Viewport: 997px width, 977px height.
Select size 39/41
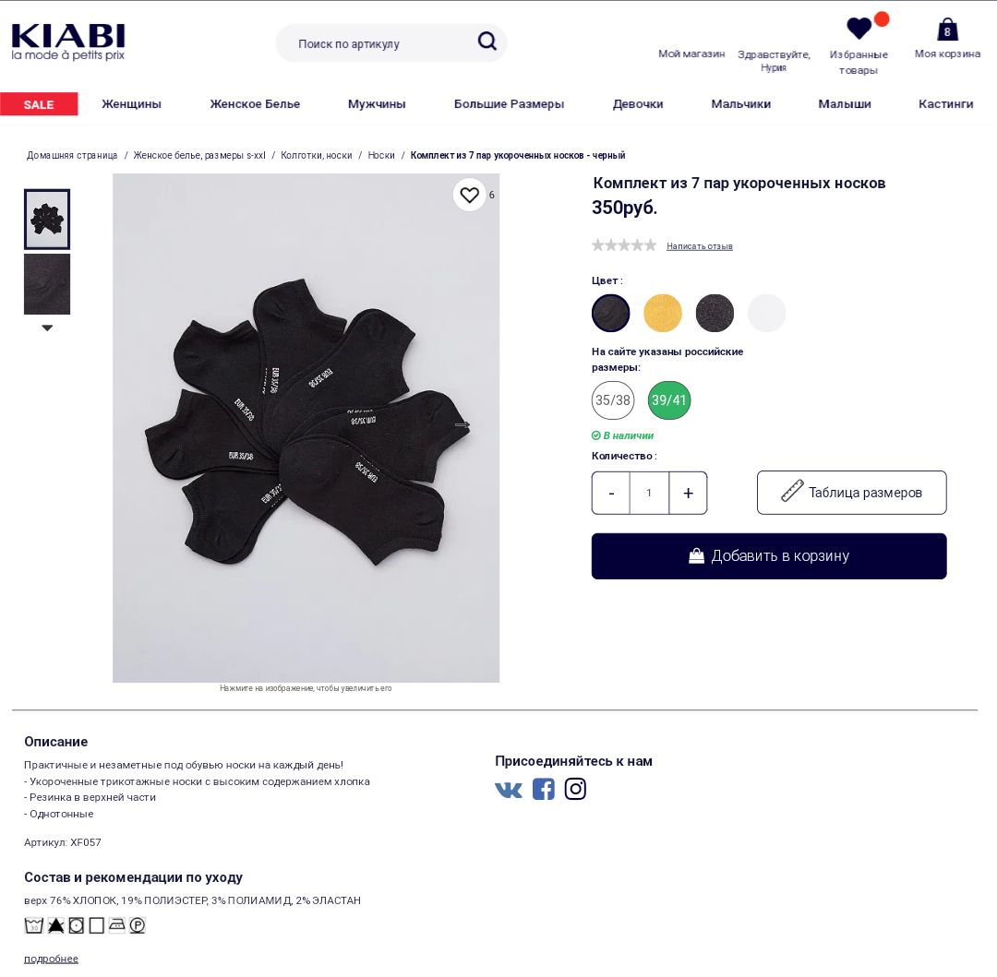point(669,400)
